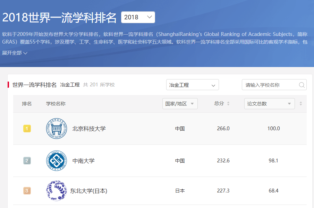Click the total score 227.3
Screen dimensions: 314x208
pyautogui.click(x=223, y=191)
